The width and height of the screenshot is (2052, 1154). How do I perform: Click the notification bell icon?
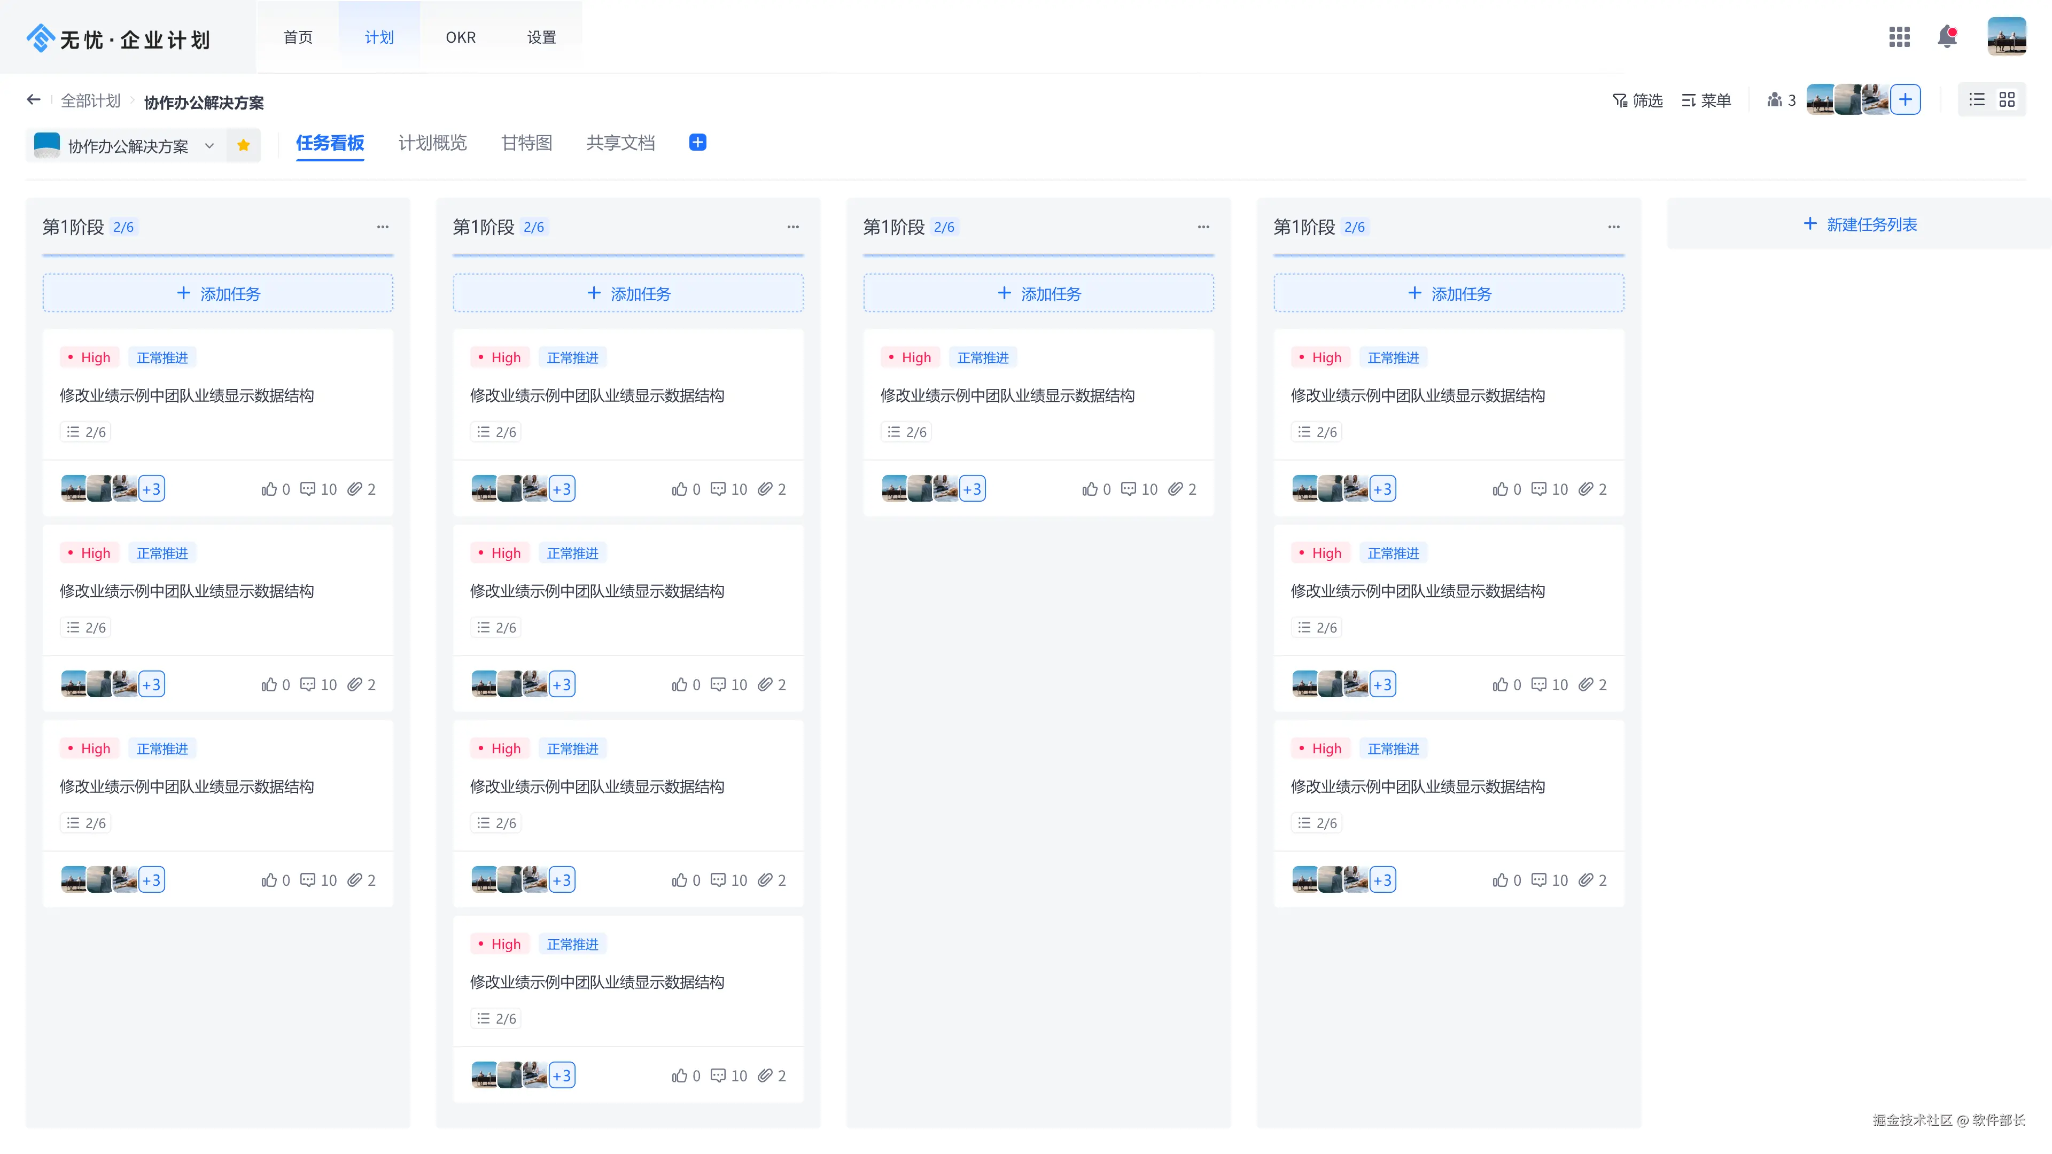(x=1947, y=37)
